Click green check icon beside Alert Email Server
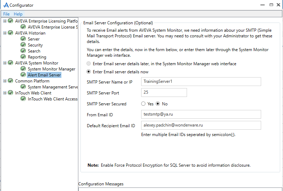283x191 pixels. tap(23, 75)
